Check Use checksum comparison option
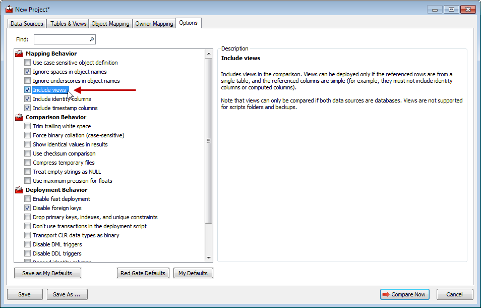The width and height of the screenshot is (481, 308). click(28, 153)
